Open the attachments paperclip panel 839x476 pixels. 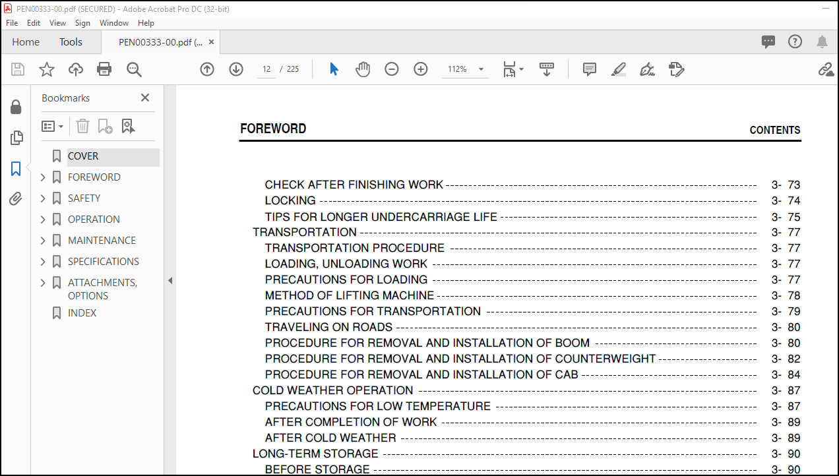16,199
